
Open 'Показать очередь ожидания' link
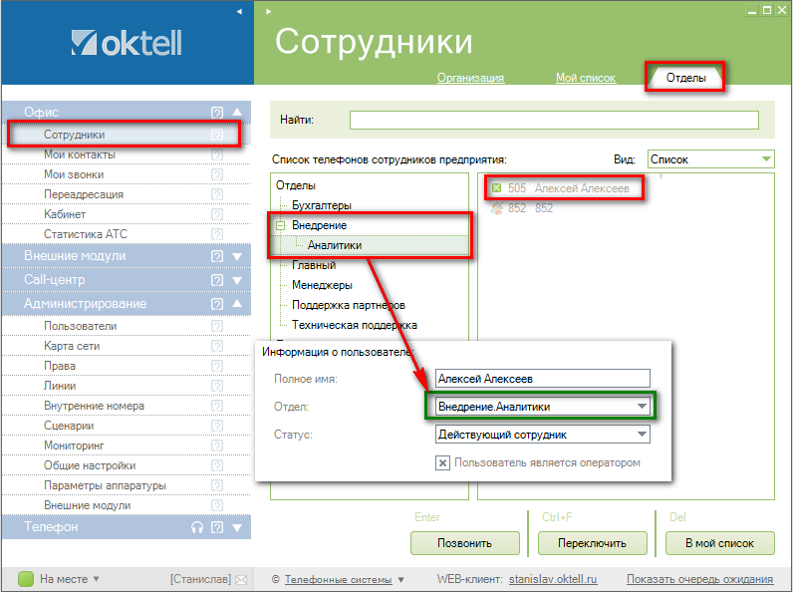699,579
